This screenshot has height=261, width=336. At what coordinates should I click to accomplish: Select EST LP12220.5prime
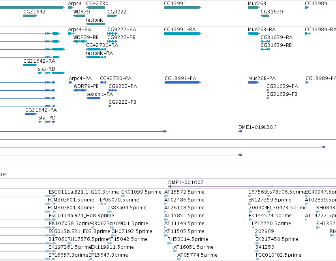271,224
